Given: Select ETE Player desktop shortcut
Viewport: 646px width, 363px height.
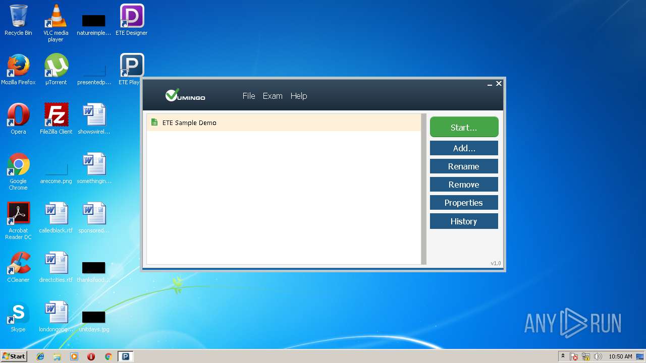Looking at the screenshot, I should (131, 70).
